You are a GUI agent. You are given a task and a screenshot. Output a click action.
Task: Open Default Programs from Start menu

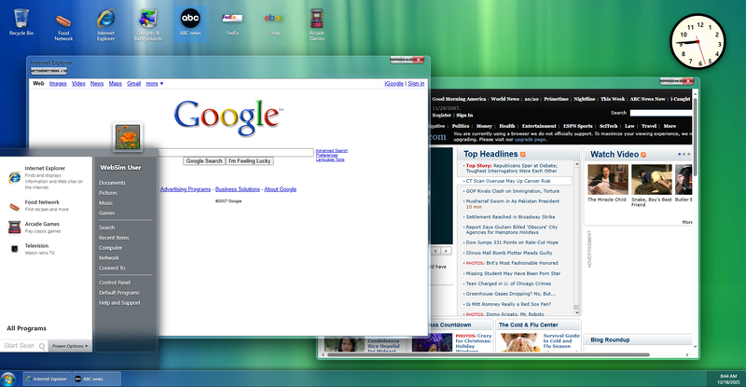coord(119,293)
